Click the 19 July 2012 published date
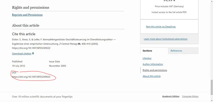 18,66
